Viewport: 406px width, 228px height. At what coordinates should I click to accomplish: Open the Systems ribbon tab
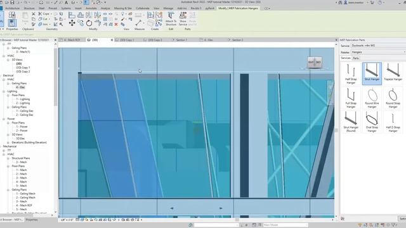(66, 8)
